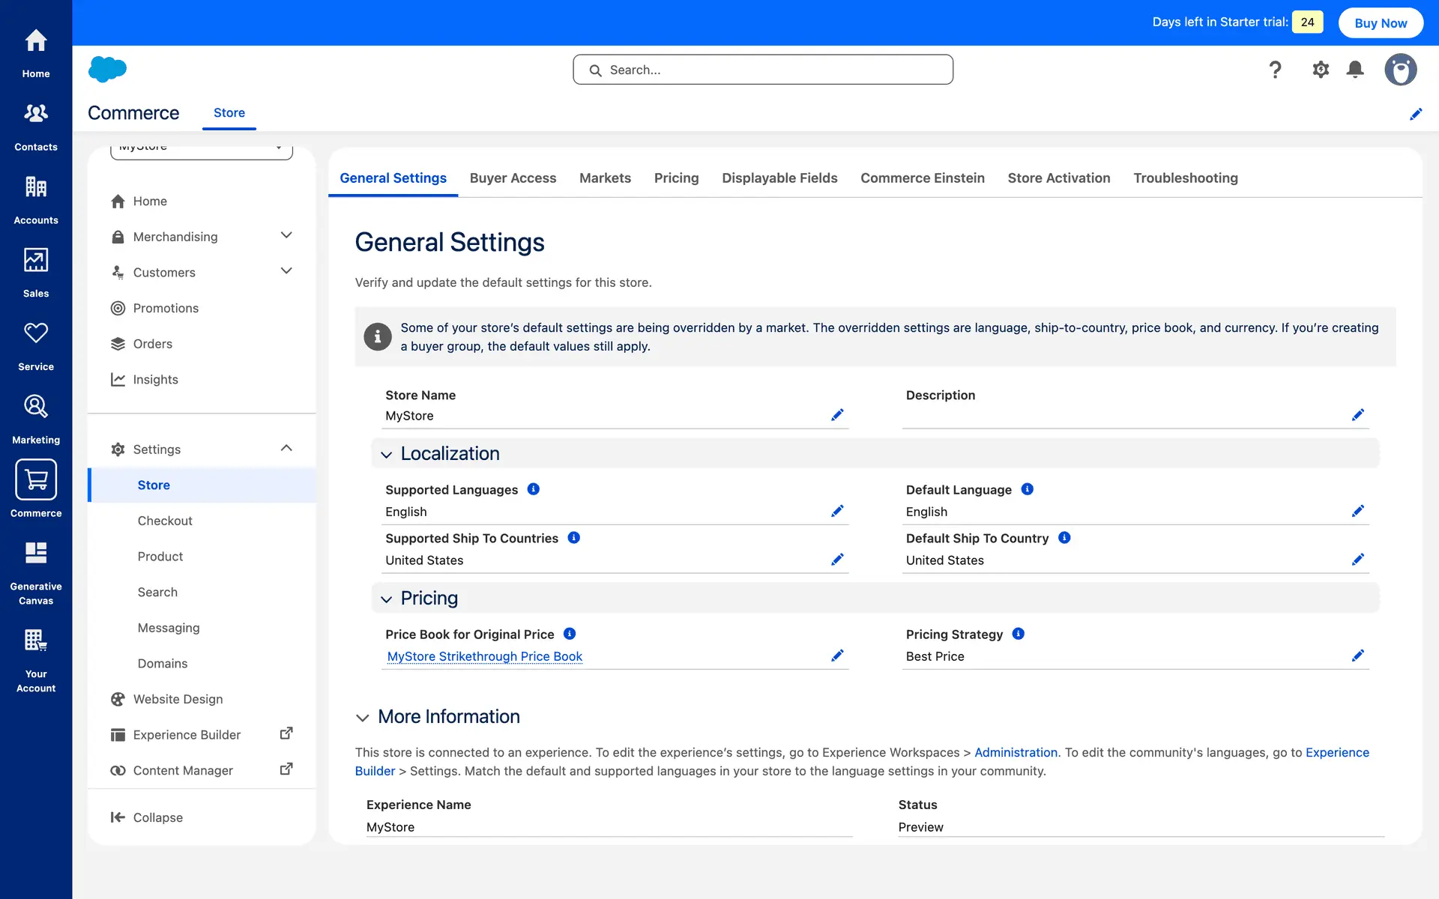Open the notifications bell icon
The image size is (1439, 899).
pyautogui.click(x=1355, y=70)
